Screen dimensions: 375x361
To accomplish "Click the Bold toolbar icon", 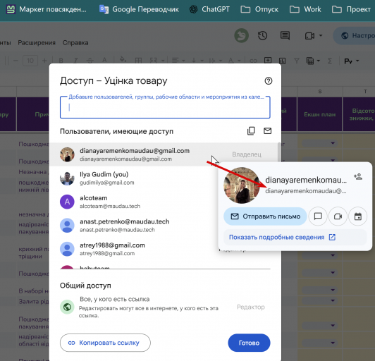I will coord(61,61).
